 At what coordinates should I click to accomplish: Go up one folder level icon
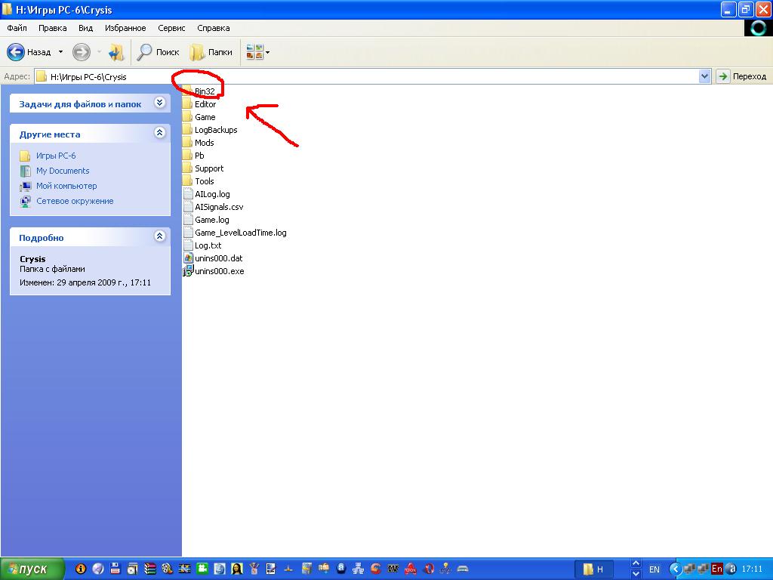pos(116,52)
